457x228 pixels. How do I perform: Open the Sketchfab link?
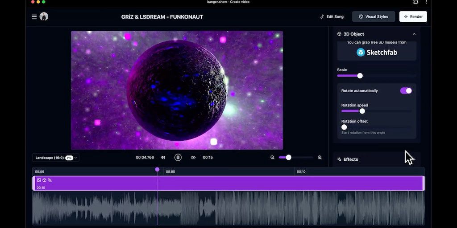point(376,52)
